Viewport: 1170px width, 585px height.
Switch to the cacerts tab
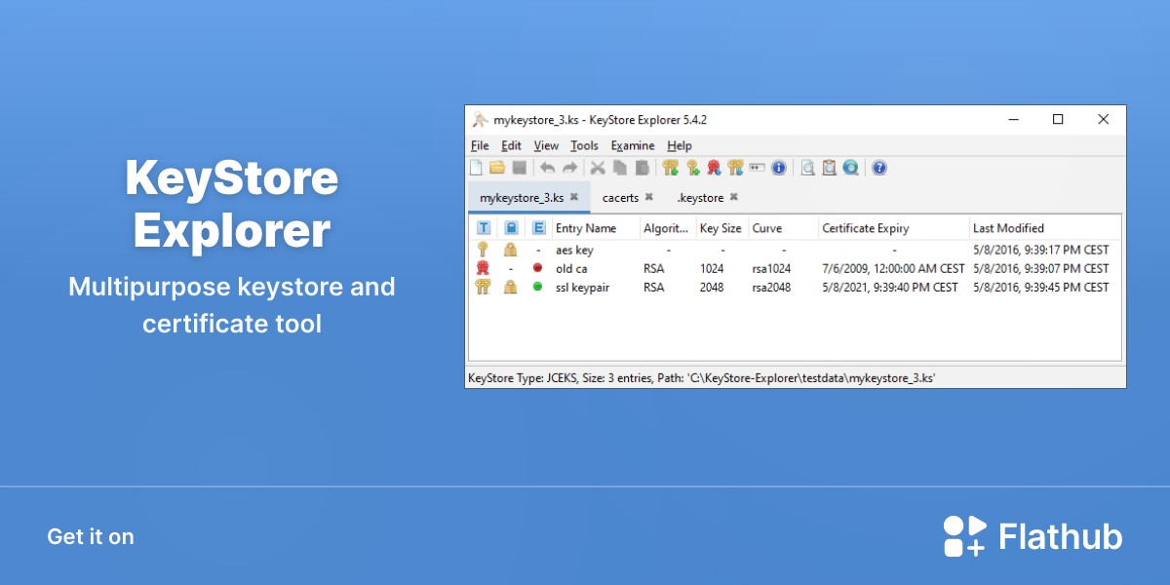[x=620, y=198]
